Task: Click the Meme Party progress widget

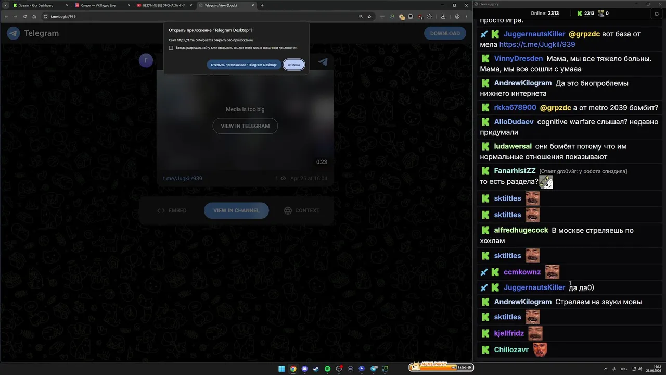Action: (440, 367)
